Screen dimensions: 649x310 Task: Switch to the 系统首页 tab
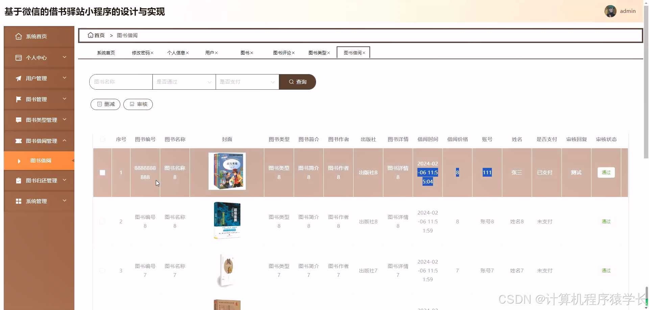pos(106,53)
